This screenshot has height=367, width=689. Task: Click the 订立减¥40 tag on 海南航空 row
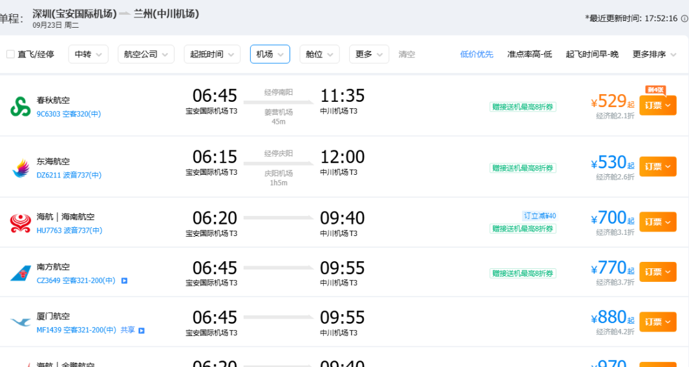click(x=539, y=215)
